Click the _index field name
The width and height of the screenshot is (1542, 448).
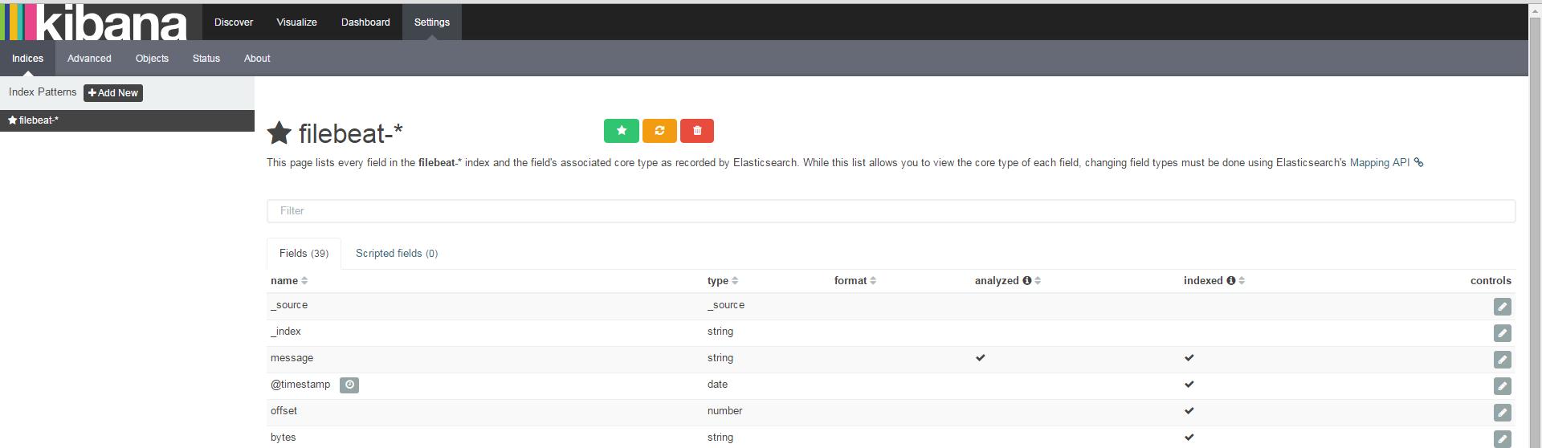(286, 332)
